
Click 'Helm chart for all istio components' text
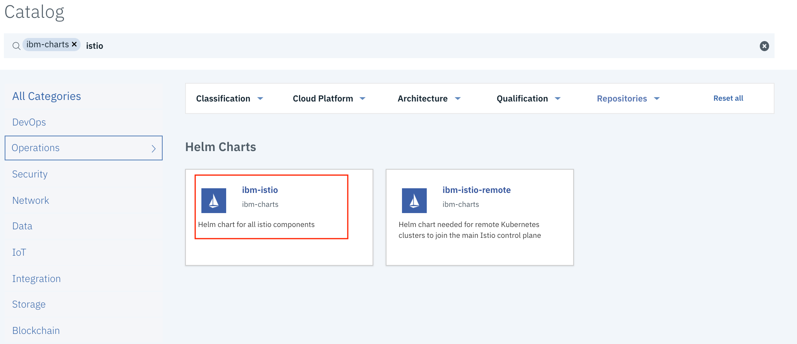click(256, 225)
